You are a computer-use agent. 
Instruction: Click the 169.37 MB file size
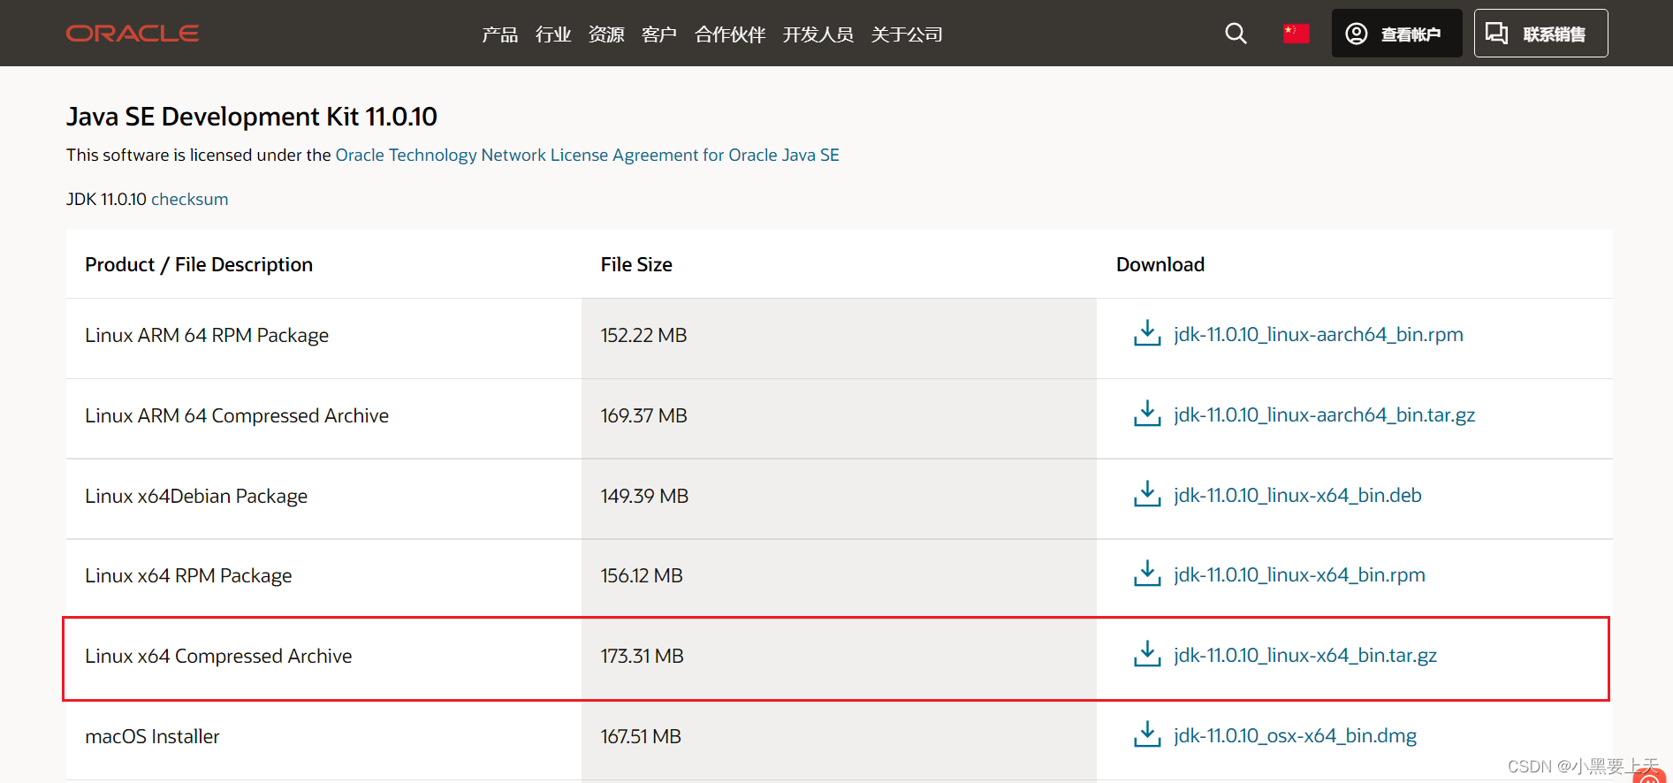tap(643, 416)
